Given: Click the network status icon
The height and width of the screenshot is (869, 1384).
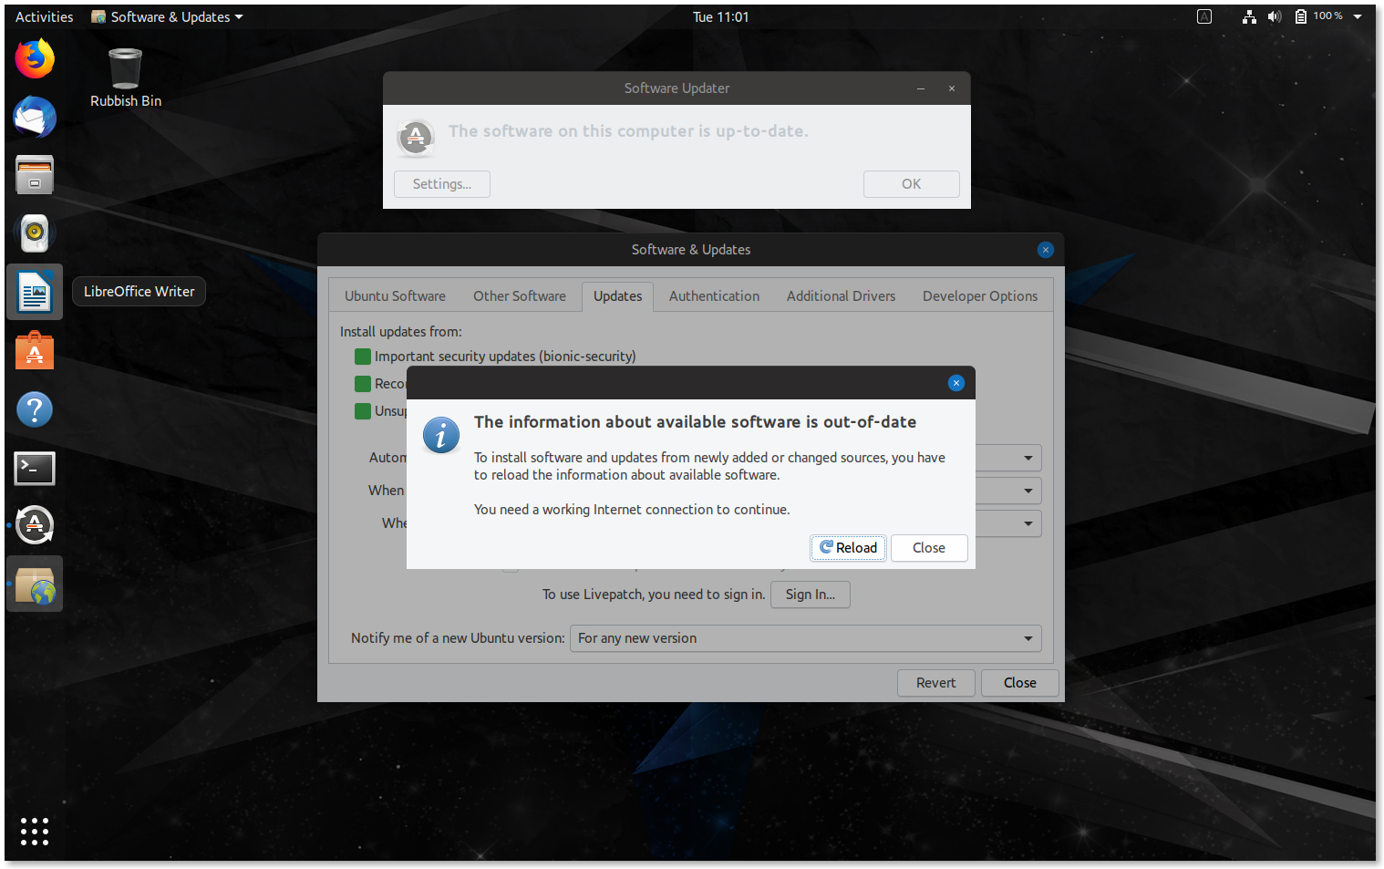Looking at the screenshot, I should click(x=1249, y=16).
